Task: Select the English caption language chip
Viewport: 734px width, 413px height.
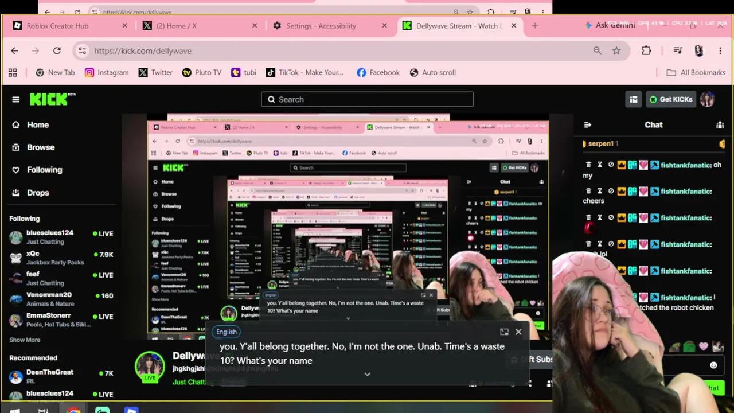Action: tap(227, 332)
